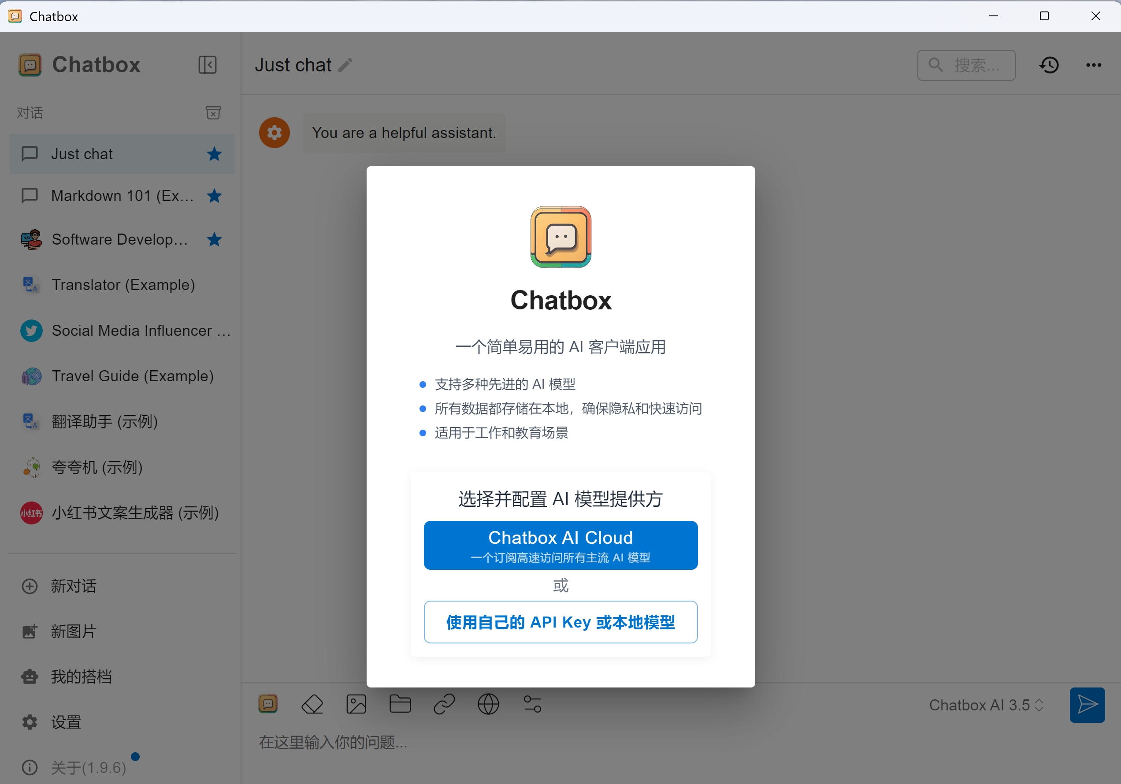
Task: Edit the Just chat title pencil icon
Action: pyautogui.click(x=345, y=65)
